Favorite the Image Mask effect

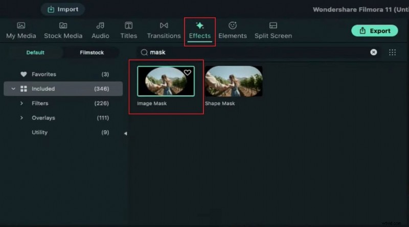tap(187, 72)
